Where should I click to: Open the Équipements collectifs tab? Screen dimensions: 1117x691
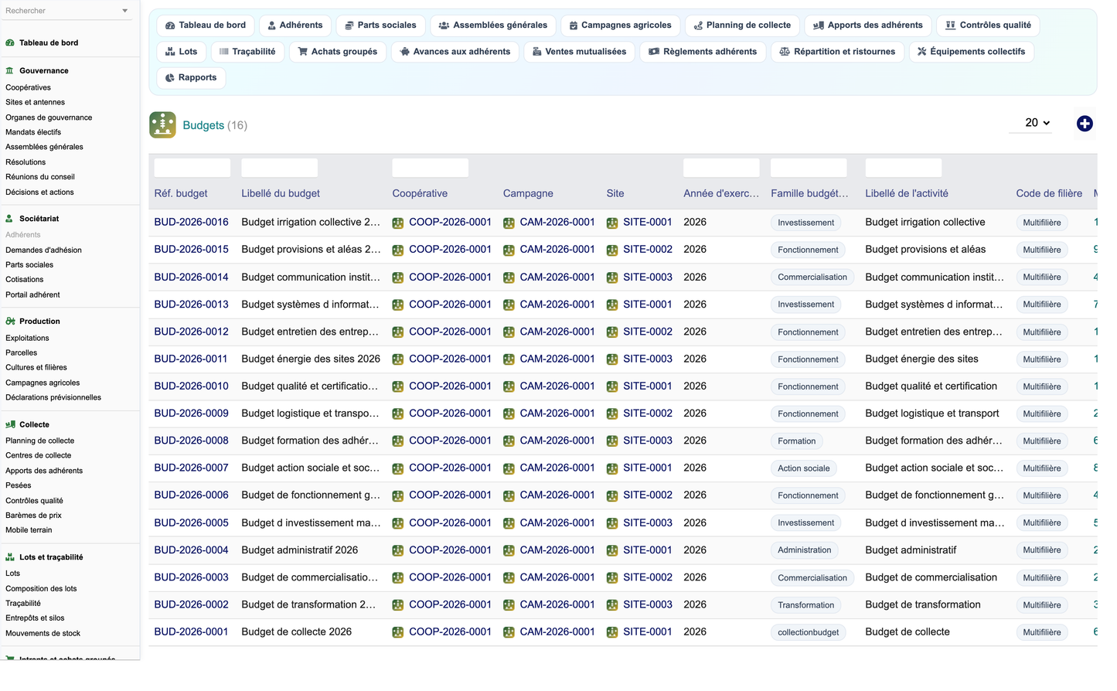click(971, 52)
